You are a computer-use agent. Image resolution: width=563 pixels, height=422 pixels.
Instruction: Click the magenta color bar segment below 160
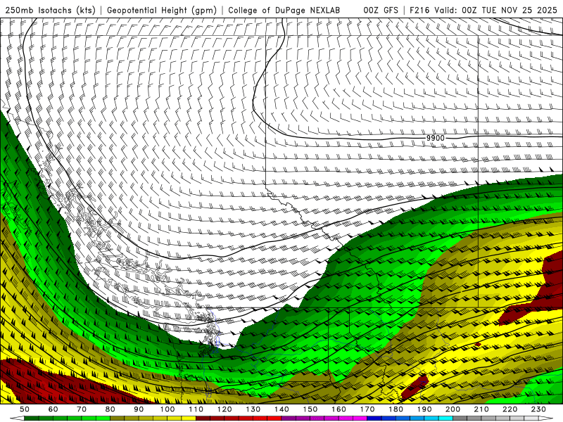pyautogui.click(x=331, y=418)
